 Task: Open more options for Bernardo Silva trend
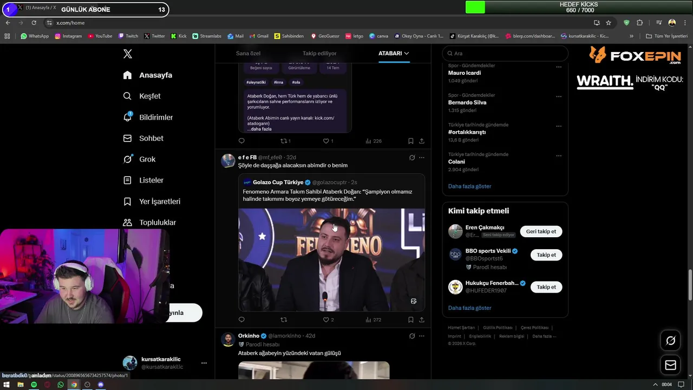coord(559,97)
